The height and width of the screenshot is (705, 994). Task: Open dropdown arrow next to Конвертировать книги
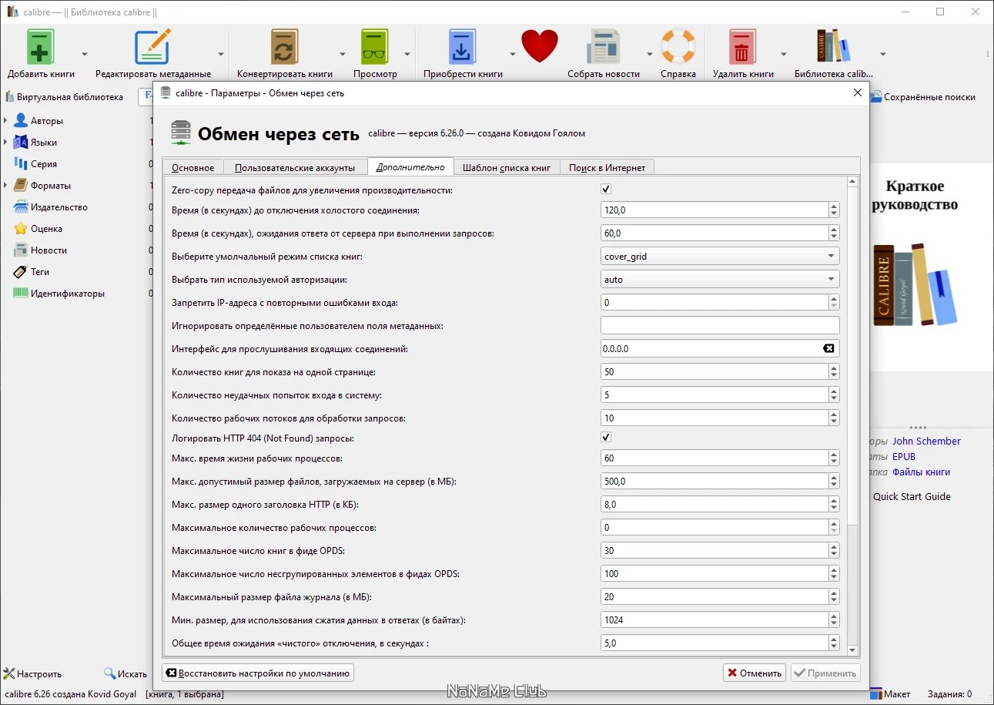pos(343,54)
